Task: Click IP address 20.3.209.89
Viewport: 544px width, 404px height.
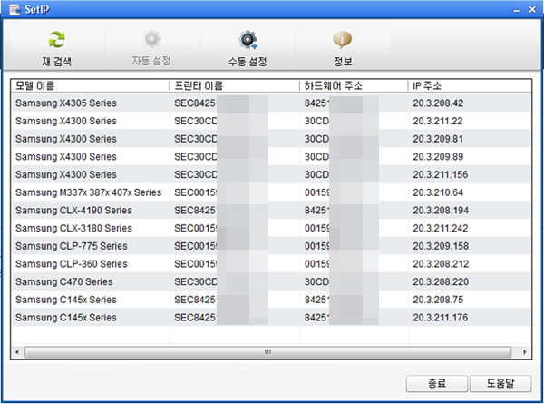Action: coord(438,157)
